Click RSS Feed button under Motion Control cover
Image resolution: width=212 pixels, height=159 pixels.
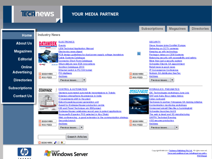tap(138, 125)
